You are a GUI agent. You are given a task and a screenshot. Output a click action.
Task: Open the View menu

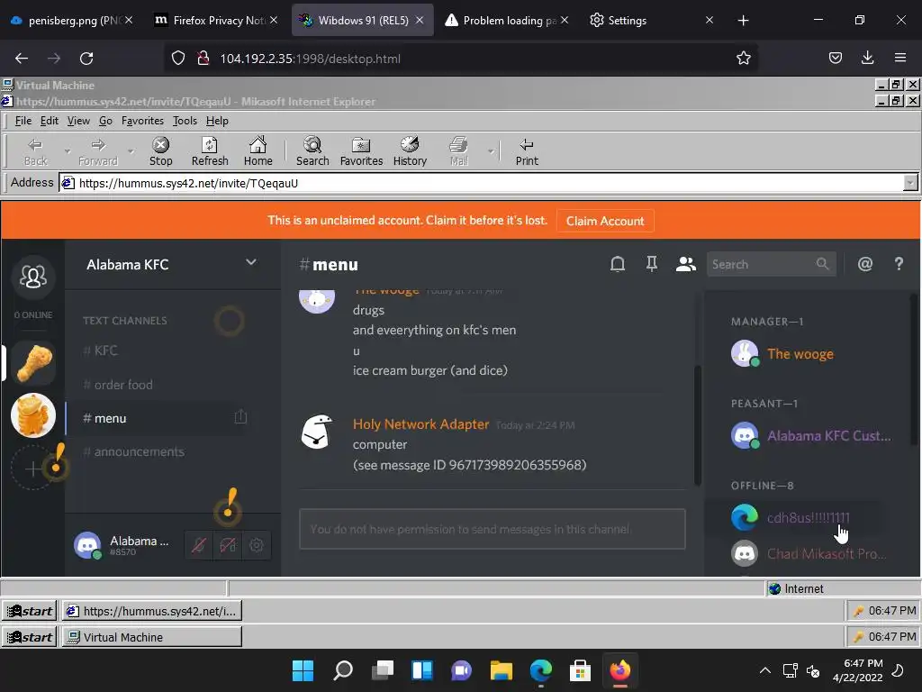[78, 121]
